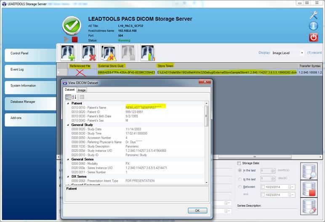Enable the Storage Date checkbox
The image size is (325, 222).
pyautogui.click(x=239, y=163)
